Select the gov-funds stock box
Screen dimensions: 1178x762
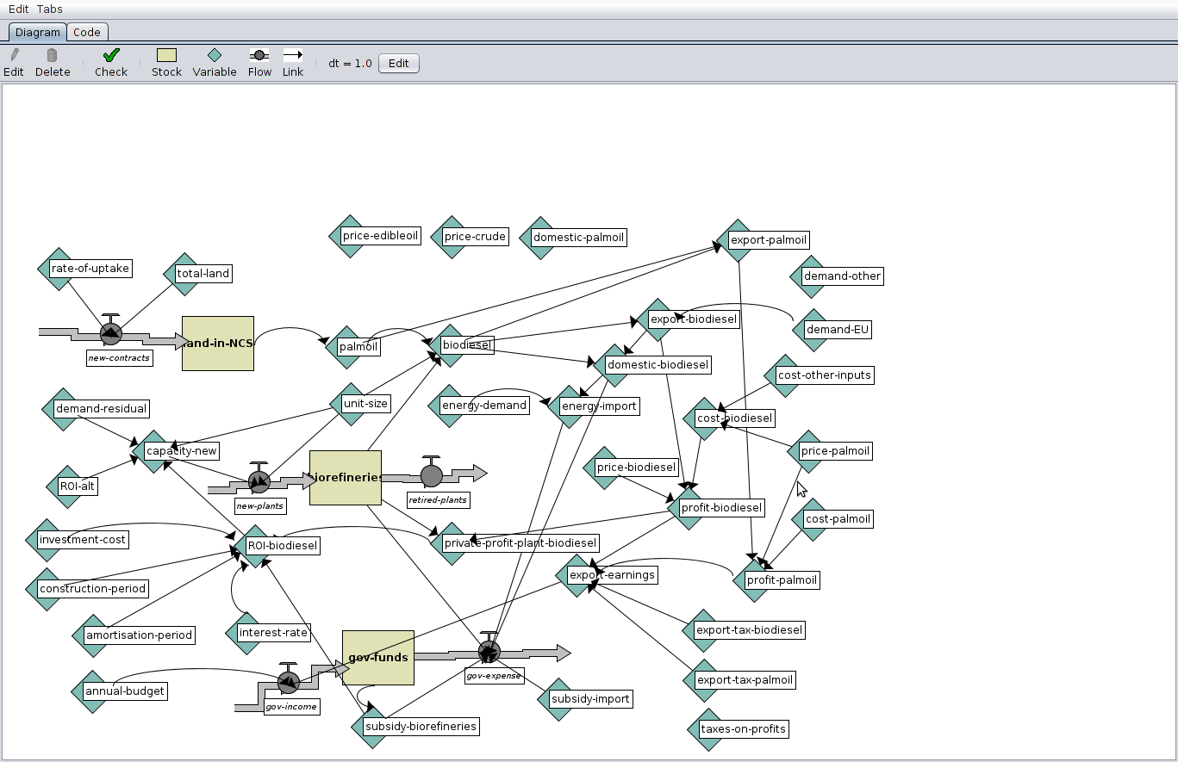[x=377, y=657]
